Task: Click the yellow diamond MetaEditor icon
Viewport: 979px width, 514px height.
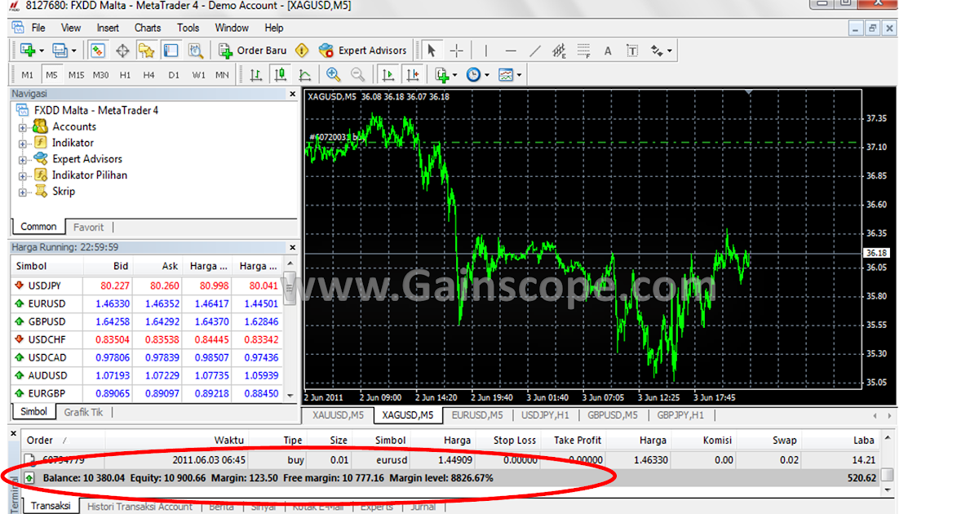Action: [302, 51]
